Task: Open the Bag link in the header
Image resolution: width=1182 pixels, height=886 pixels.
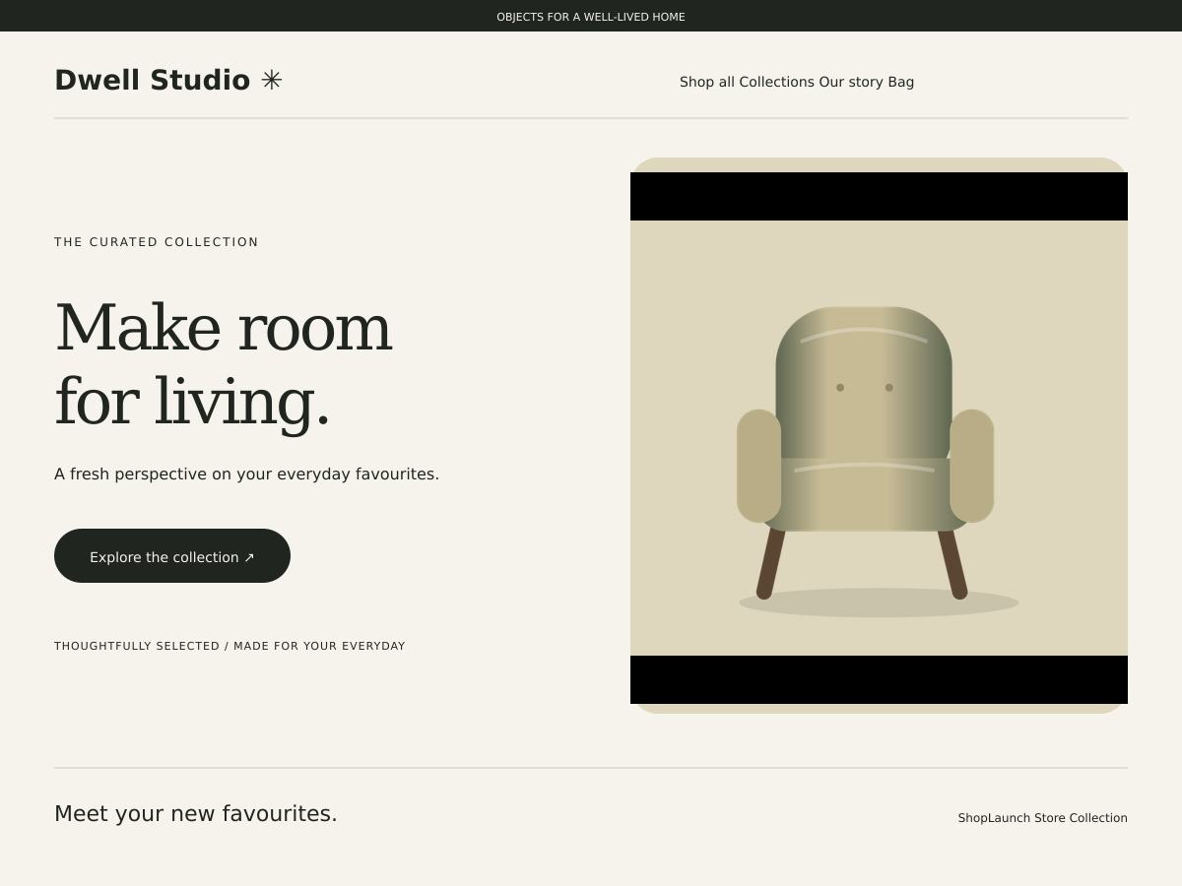Action: click(x=901, y=82)
